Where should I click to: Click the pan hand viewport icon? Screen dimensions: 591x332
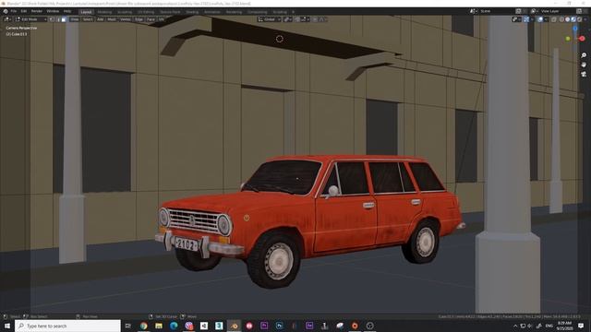point(584,65)
